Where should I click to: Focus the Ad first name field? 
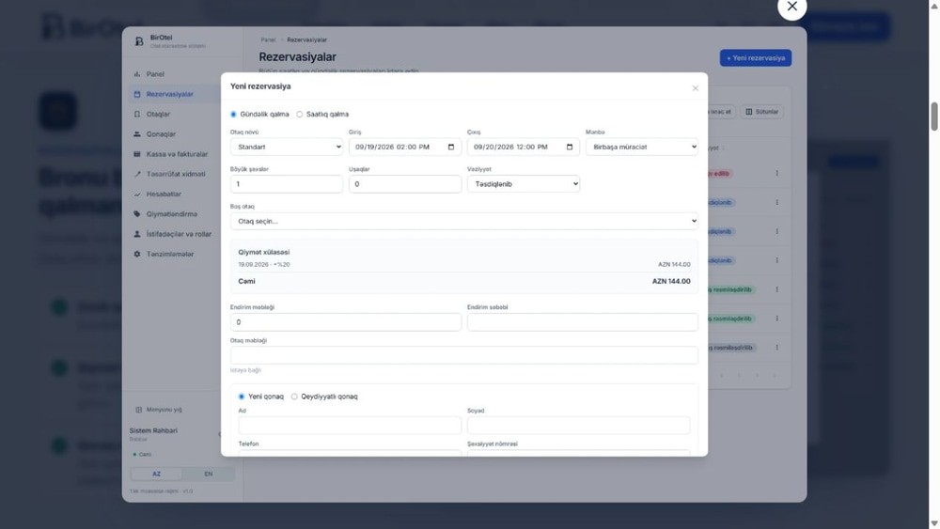[350, 426]
